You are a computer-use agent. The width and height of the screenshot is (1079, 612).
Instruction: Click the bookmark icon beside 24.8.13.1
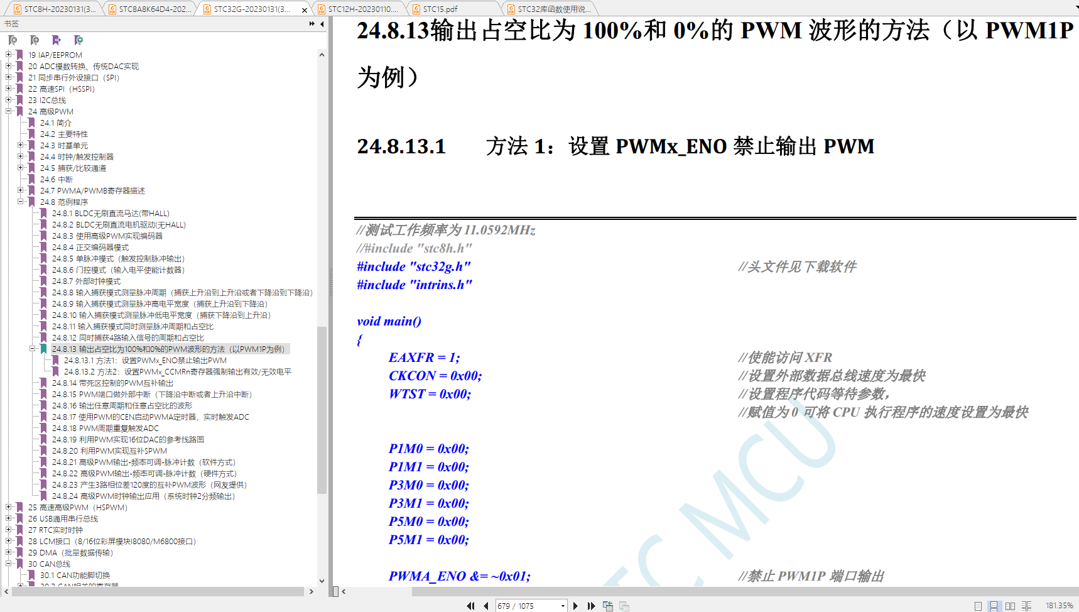tap(55, 360)
